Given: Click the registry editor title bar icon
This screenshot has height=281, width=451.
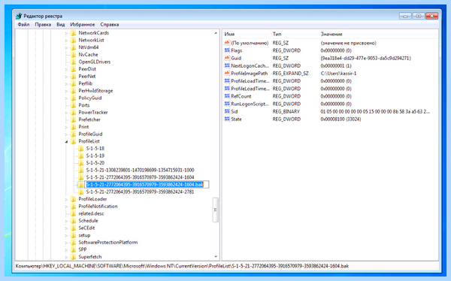Looking at the screenshot, I should click(x=19, y=16).
